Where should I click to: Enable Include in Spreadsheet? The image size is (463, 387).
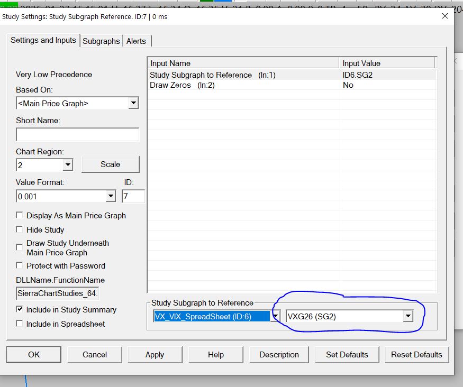(20, 324)
